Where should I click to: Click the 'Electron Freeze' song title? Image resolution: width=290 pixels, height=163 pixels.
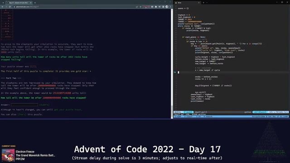click(x=25, y=152)
